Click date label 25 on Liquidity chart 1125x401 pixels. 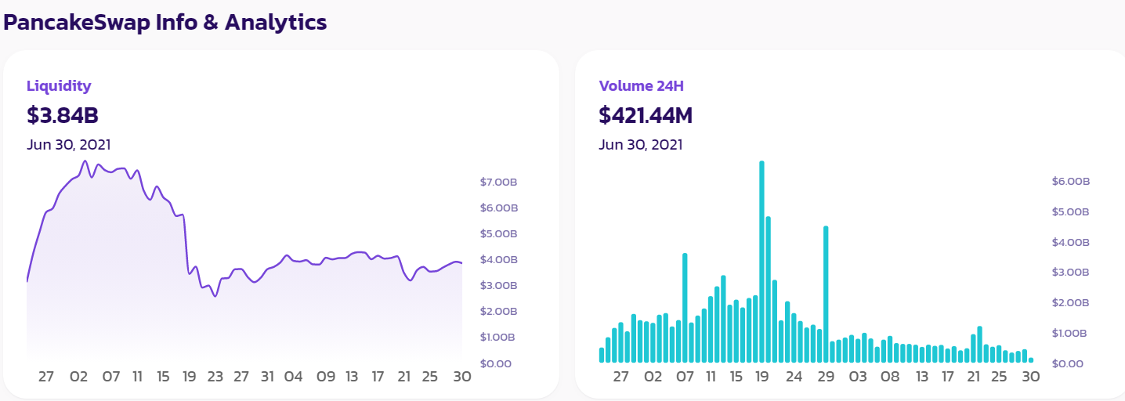coord(430,377)
